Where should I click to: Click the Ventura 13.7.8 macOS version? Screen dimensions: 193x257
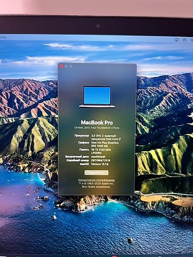tap(100, 164)
